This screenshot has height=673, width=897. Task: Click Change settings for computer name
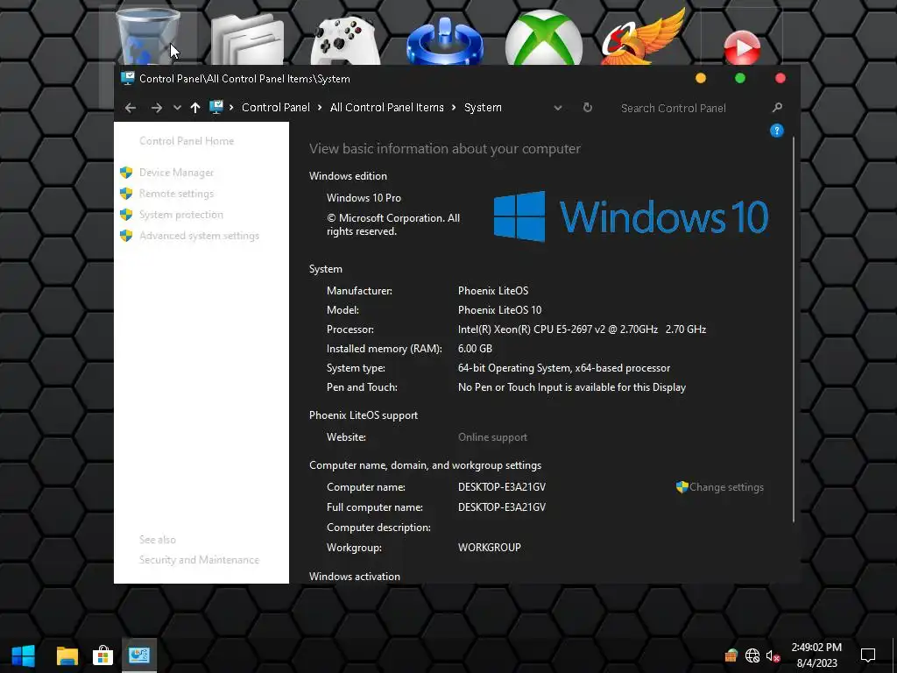(x=726, y=487)
